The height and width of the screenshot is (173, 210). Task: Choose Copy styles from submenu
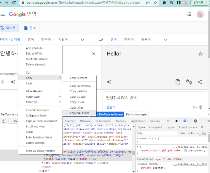pyautogui.click(x=79, y=102)
